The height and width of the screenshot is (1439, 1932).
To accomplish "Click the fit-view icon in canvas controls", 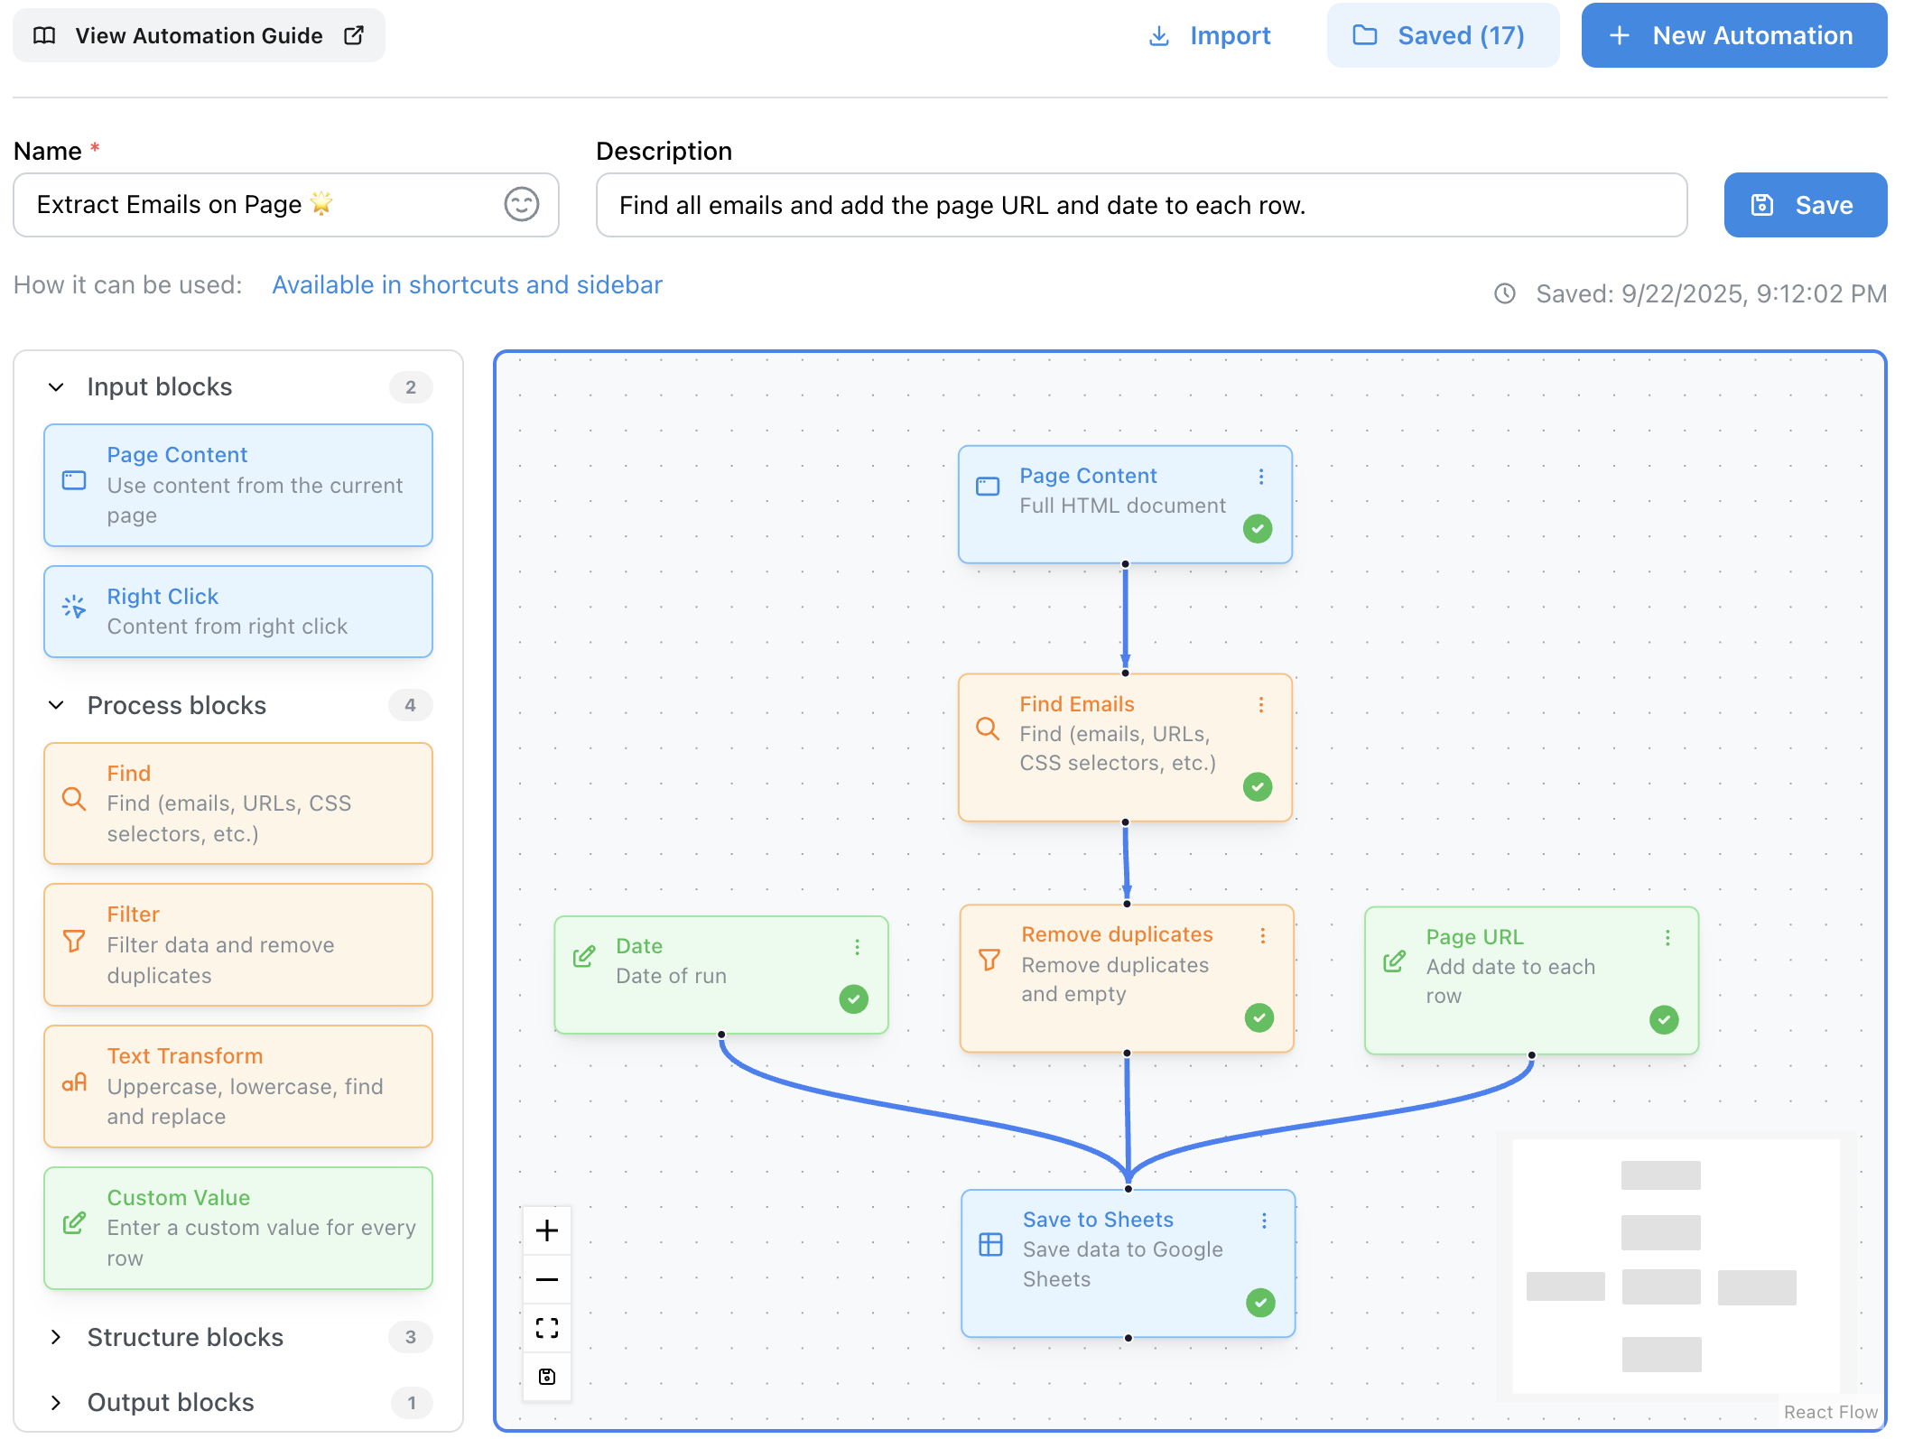I will tap(546, 1328).
